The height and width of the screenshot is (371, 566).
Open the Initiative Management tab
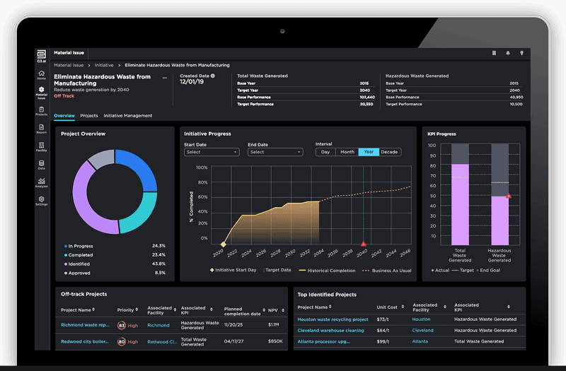pos(127,115)
